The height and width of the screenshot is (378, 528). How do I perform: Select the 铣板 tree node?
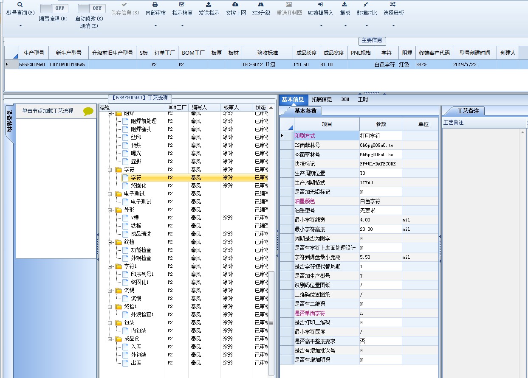pyautogui.click(x=136, y=226)
